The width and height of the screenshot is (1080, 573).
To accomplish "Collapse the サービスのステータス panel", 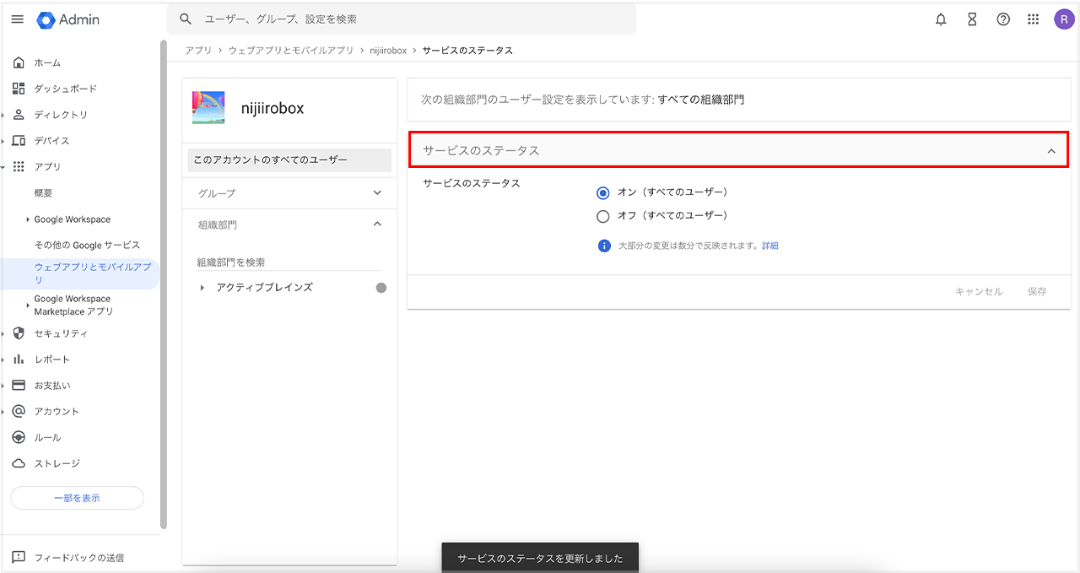I will [x=1050, y=151].
